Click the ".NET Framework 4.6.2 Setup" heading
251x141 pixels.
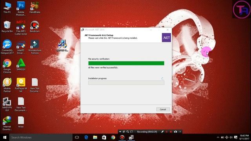coord(99,35)
